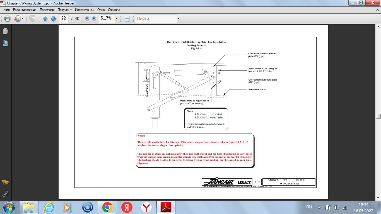Open the Bookmarks panel in sidebar

click(x=5, y=43)
